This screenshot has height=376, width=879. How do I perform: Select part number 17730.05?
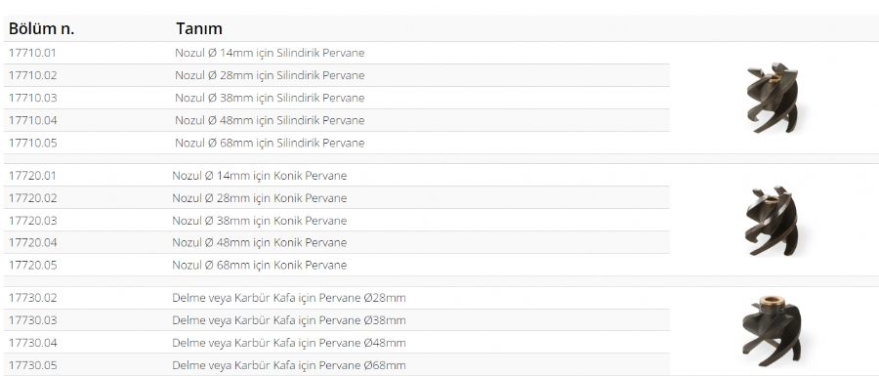click(32, 365)
